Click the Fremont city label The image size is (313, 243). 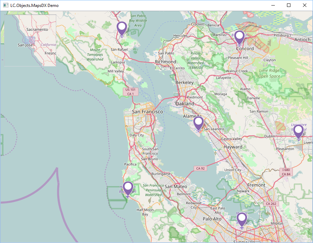click(x=256, y=185)
